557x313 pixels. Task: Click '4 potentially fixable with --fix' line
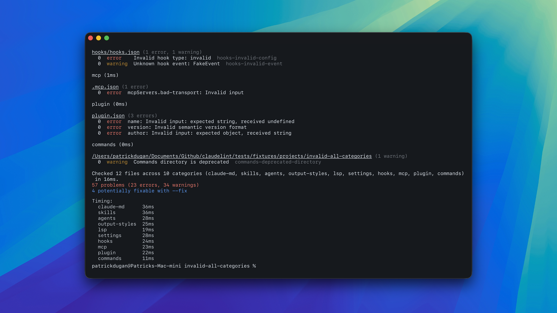[139, 191]
